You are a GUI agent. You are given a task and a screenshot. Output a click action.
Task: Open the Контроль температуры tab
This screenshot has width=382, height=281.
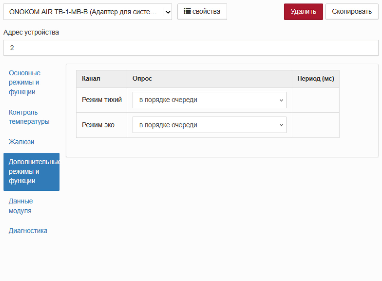coord(29,117)
